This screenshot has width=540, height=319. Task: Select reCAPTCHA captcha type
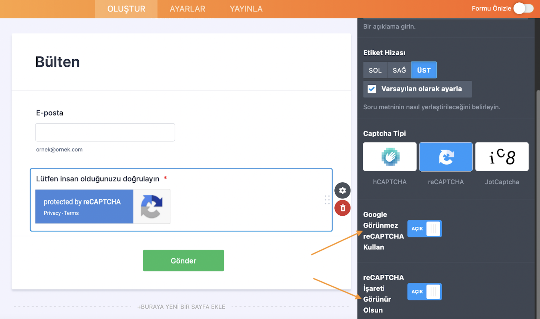coord(446,157)
